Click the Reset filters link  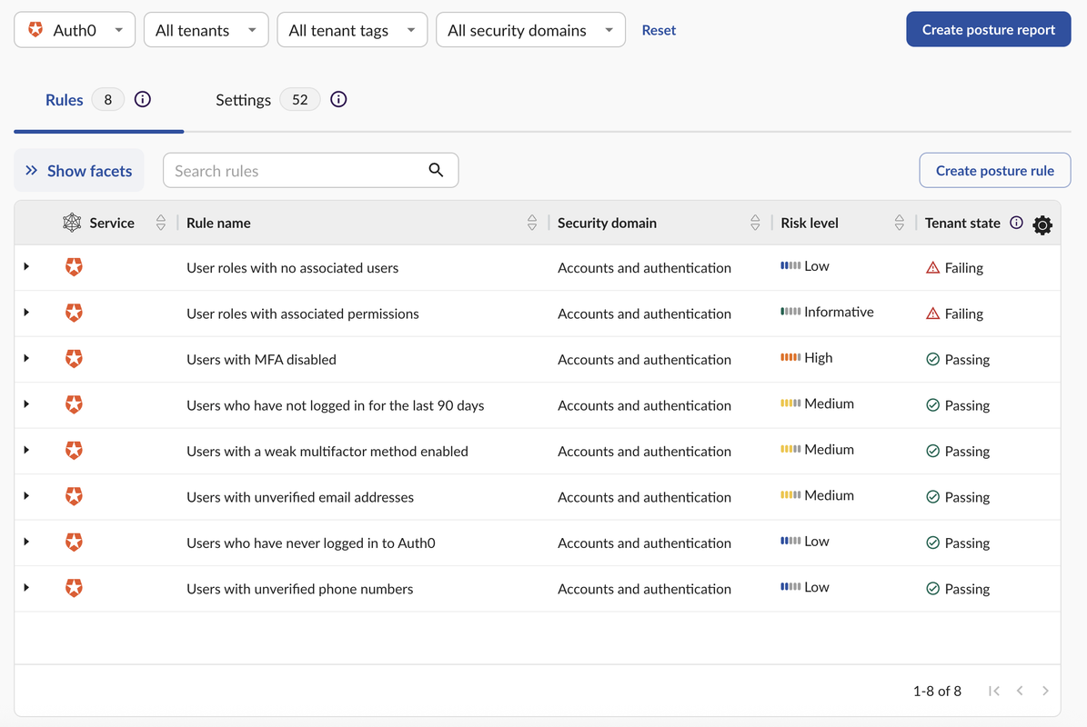click(x=659, y=30)
